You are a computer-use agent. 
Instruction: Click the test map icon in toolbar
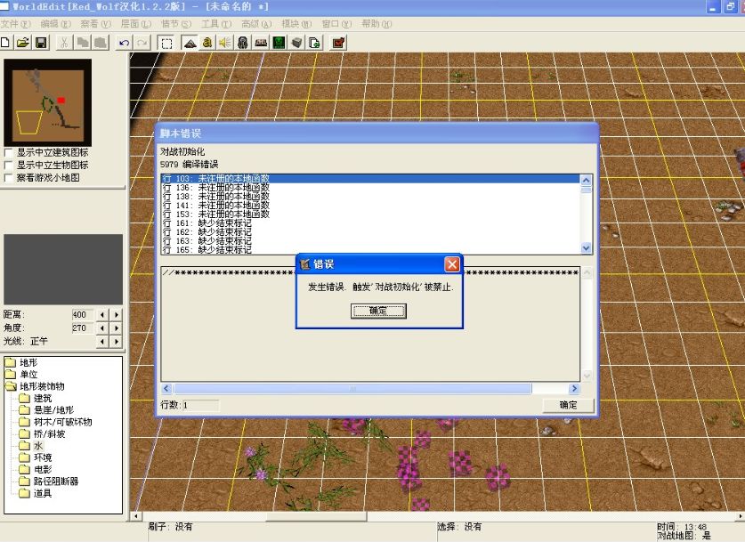click(x=338, y=42)
